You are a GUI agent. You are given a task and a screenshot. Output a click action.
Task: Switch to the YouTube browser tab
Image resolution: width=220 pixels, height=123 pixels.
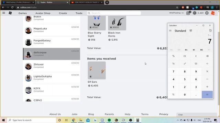click(87, 2)
